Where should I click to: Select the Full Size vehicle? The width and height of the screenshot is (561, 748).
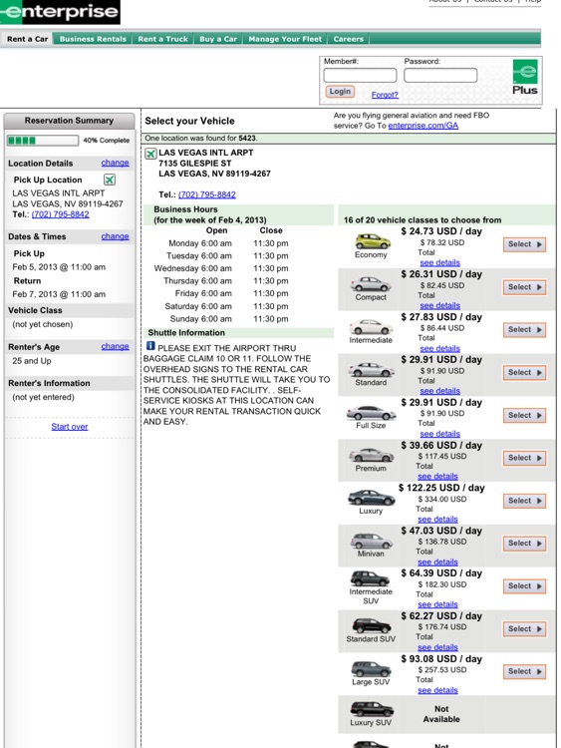click(x=524, y=416)
